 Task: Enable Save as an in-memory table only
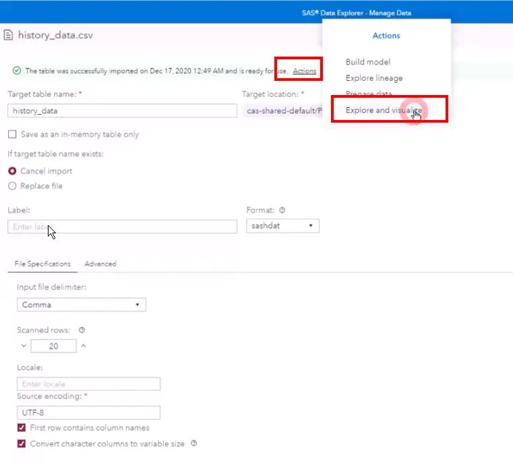pyautogui.click(x=12, y=134)
